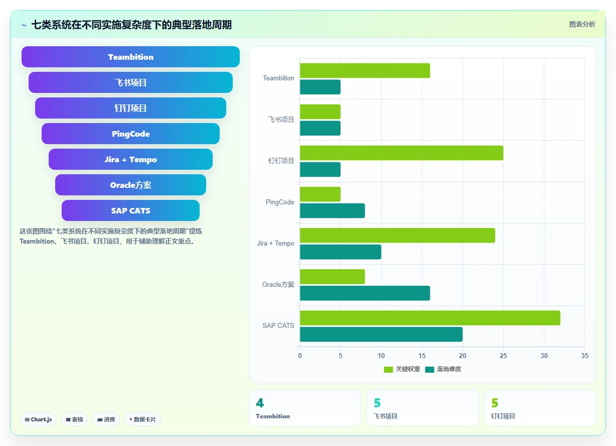Click the 飞书项目 关键权重 light green bar
Image resolution: width=616 pixels, height=446 pixels.
click(x=320, y=111)
